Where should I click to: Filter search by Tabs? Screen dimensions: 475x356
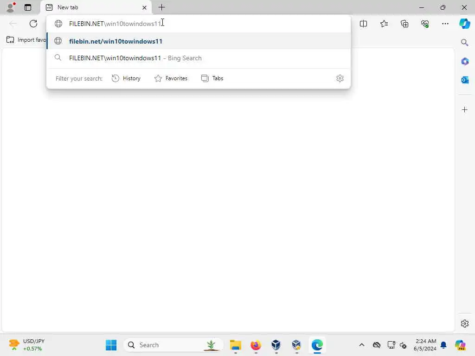click(212, 78)
